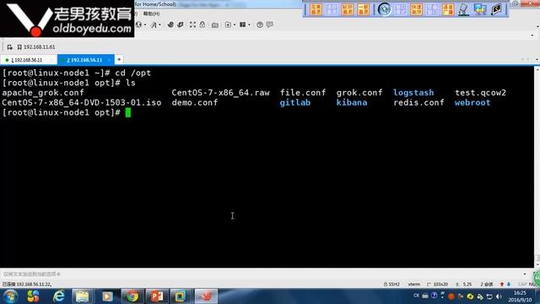The height and width of the screenshot is (304, 540).
Task: Click the test.qcow2 file name
Action: point(480,93)
